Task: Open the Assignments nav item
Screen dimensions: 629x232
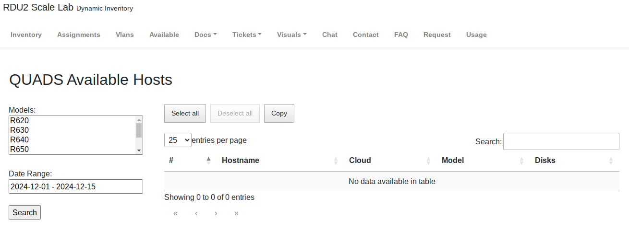Action: coord(79,35)
